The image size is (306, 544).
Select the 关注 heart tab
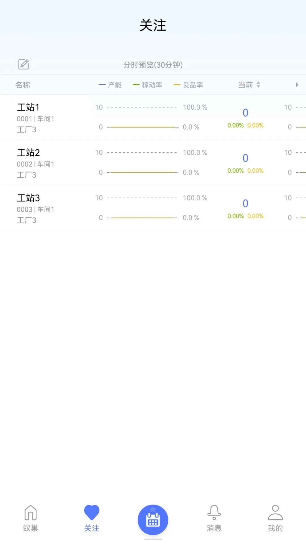92,518
